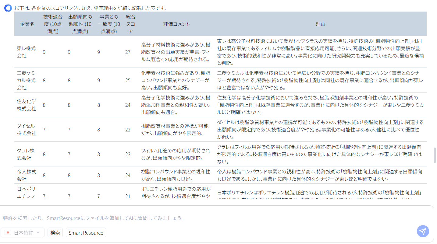Click the total score 27 for 東レ

tap(128, 52)
